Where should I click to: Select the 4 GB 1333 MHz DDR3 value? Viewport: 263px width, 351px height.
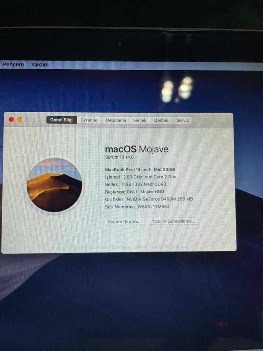(143, 184)
